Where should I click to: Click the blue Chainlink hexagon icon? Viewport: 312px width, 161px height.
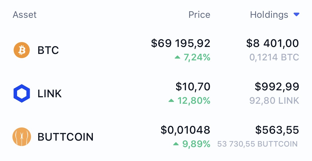[x=22, y=93]
